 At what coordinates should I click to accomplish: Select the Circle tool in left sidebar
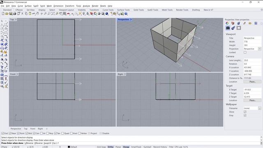tap(2, 29)
